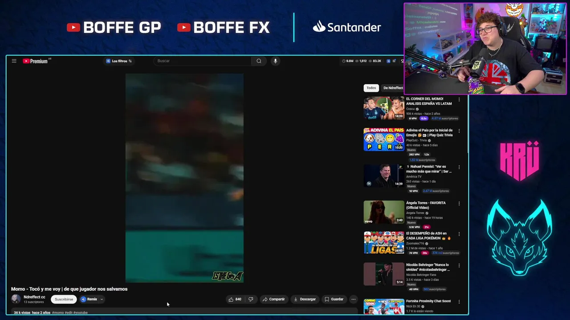Image resolution: width=570 pixels, height=320 pixels.
Task: Open the YouTube hamburger guide menu
Action: tap(14, 61)
